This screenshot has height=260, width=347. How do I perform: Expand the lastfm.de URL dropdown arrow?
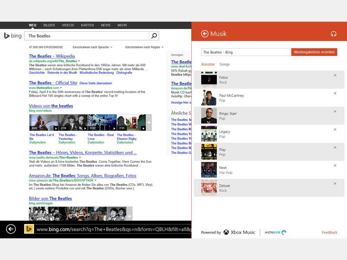pos(80,157)
